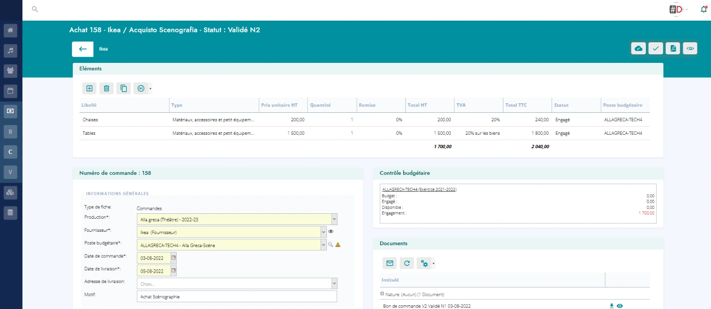Generate the PDF with the document icon
The image size is (711, 309).
(x=673, y=49)
